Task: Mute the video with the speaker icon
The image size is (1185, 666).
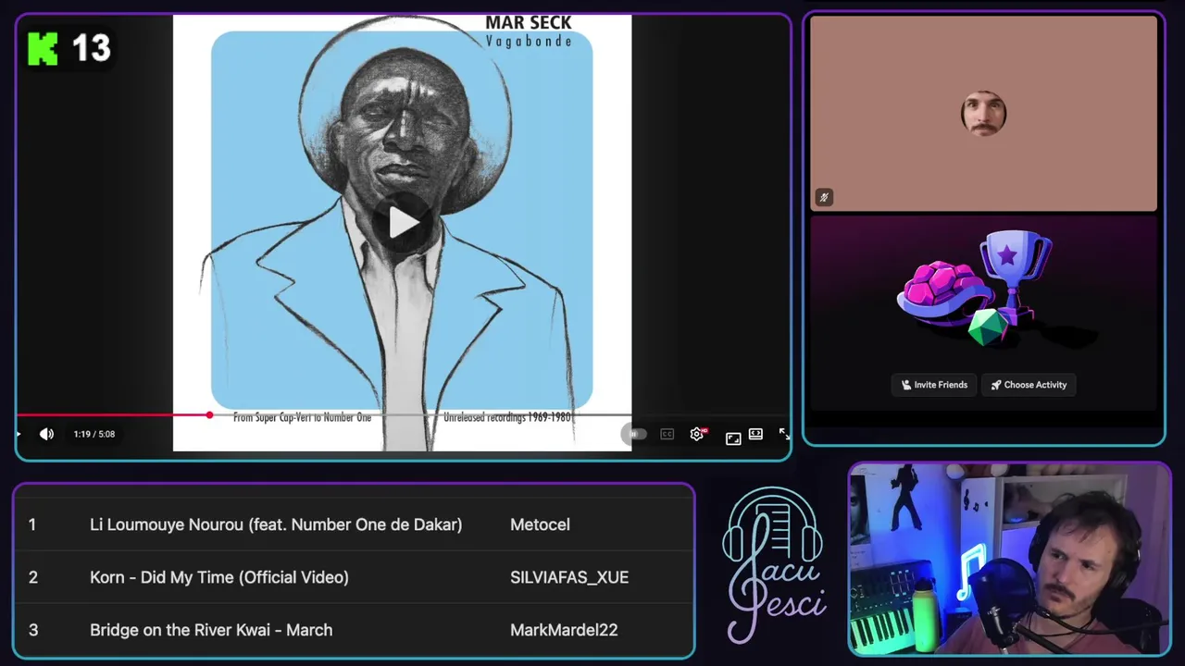Action: coord(46,434)
